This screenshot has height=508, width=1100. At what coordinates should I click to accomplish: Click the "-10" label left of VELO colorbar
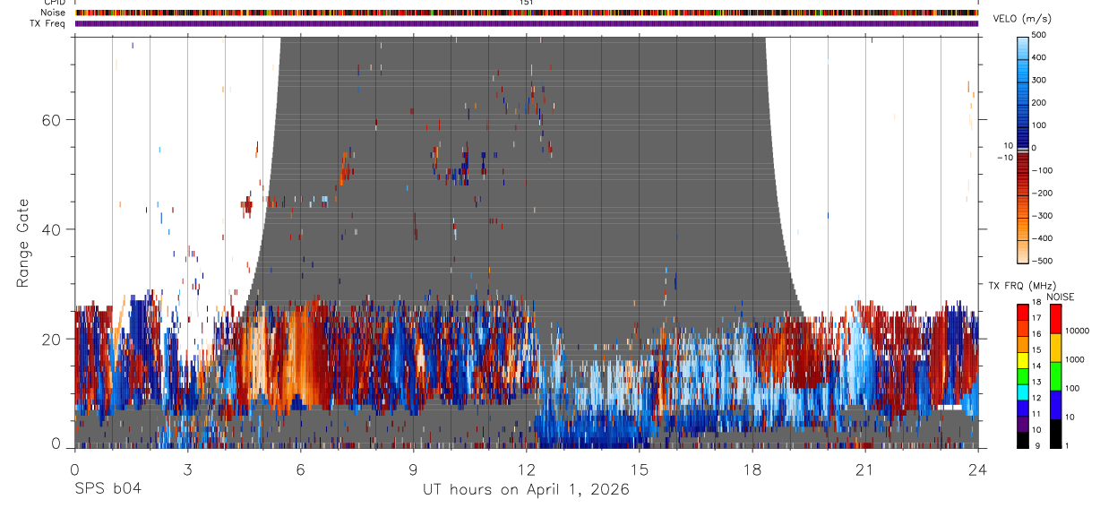coord(1003,158)
